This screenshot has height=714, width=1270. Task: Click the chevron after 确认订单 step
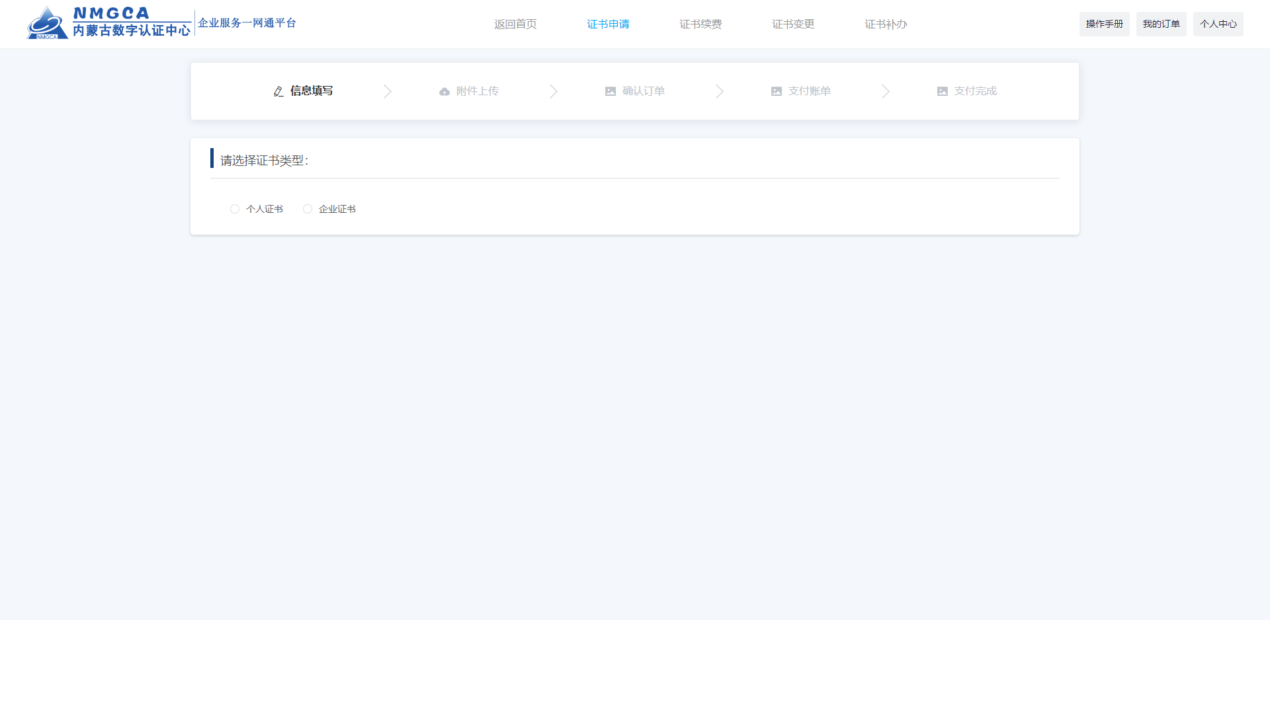tap(720, 91)
